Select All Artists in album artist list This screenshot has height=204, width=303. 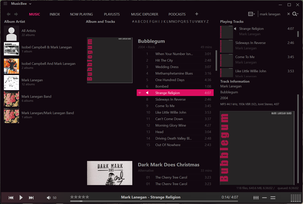(x=41, y=33)
